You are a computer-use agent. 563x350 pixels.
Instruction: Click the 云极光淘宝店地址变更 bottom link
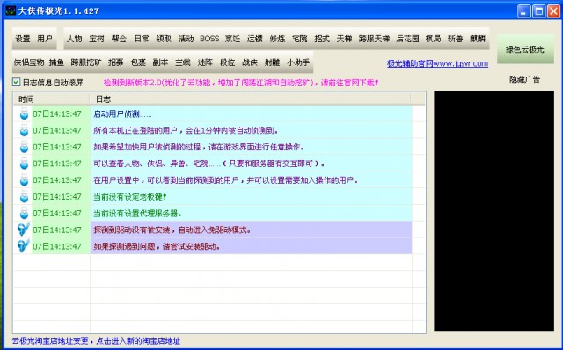96,340
